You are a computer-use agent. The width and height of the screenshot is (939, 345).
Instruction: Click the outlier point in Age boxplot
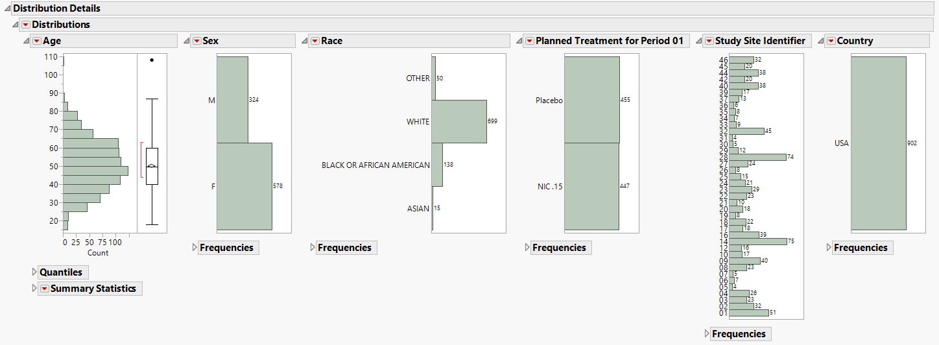(152, 60)
